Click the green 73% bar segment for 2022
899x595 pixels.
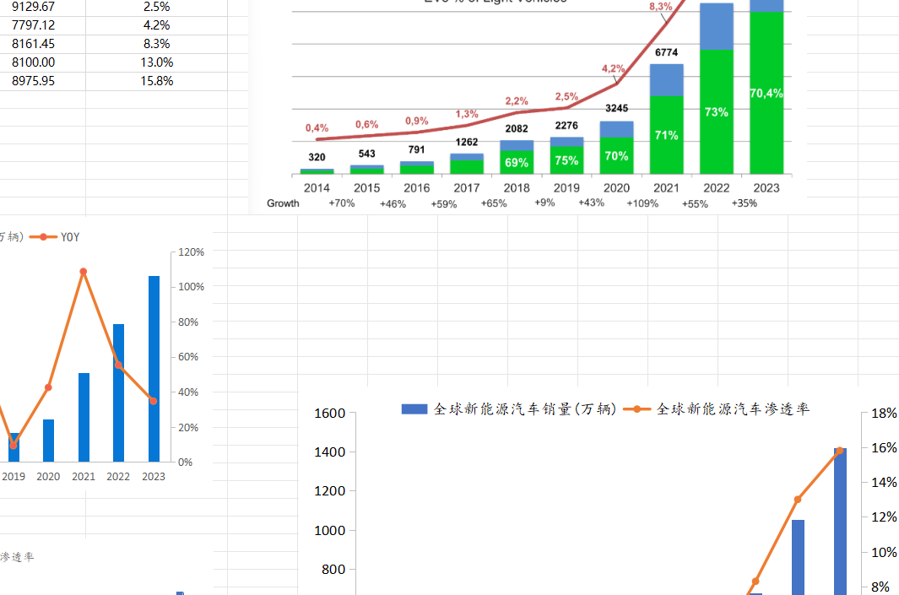(716, 111)
